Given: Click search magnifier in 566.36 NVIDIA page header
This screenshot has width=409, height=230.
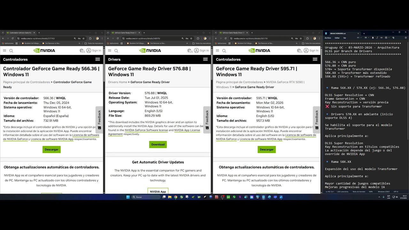Looking at the screenshot, I should click(11, 50).
